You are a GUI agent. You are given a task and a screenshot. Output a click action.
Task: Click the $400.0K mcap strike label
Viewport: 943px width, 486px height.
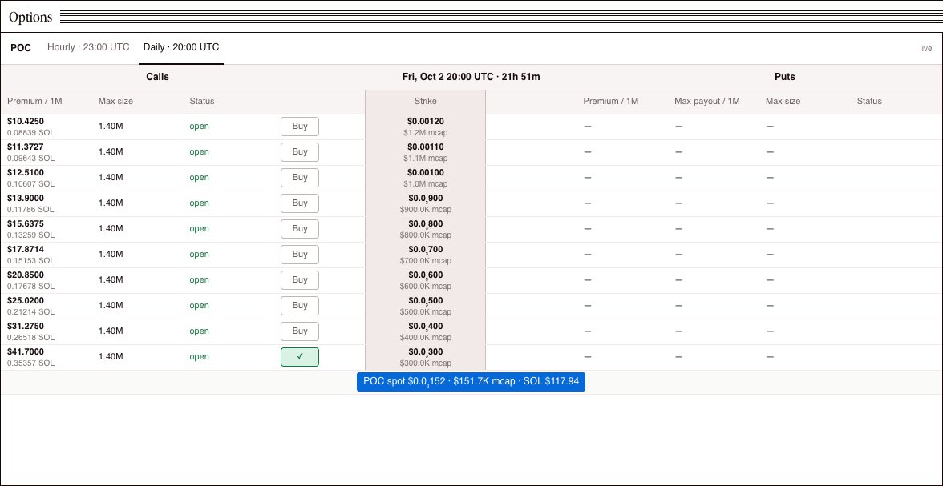point(425,338)
